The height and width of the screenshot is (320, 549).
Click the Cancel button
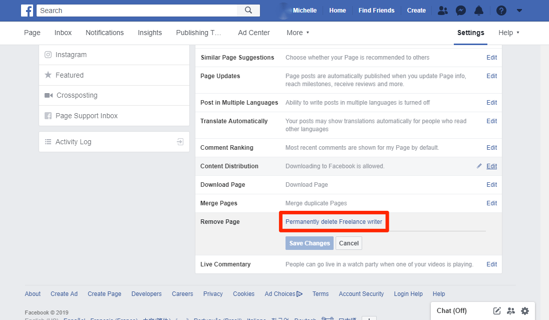click(349, 243)
